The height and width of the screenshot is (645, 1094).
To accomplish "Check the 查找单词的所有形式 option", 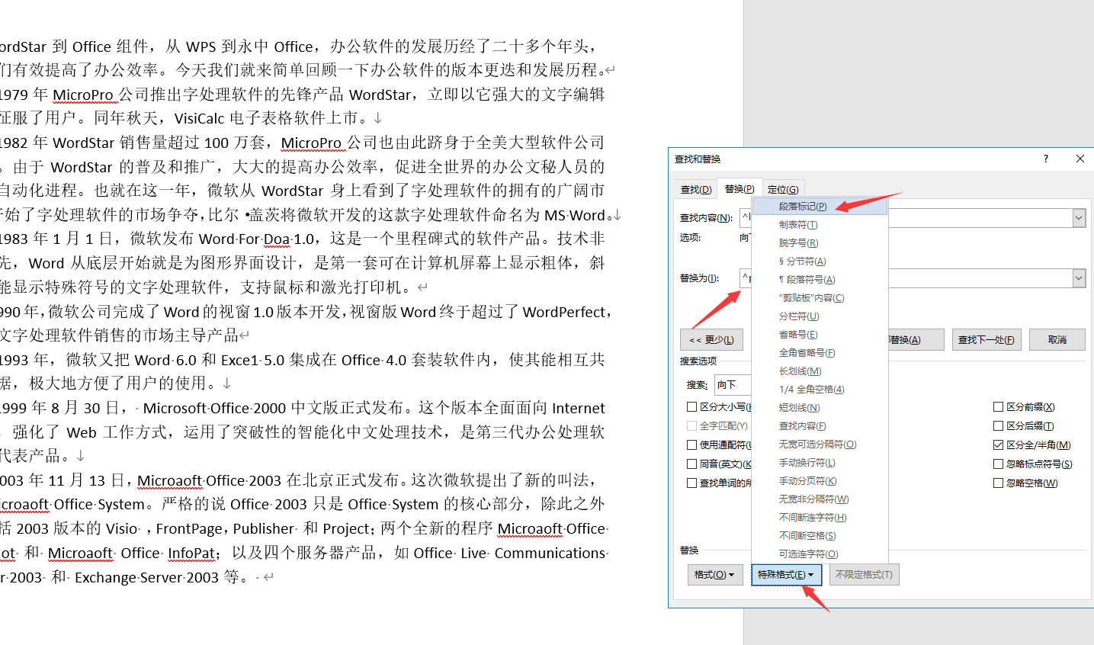I will (692, 483).
